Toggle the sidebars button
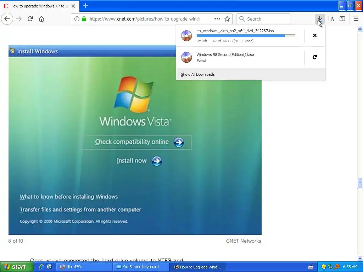Viewport: 363px width, 272px height. pyautogui.click(x=342, y=19)
